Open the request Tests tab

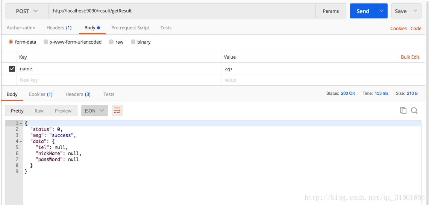tap(166, 27)
